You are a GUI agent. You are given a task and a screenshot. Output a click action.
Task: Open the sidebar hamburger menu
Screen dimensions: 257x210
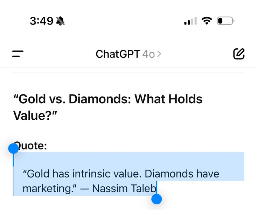[x=18, y=54]
